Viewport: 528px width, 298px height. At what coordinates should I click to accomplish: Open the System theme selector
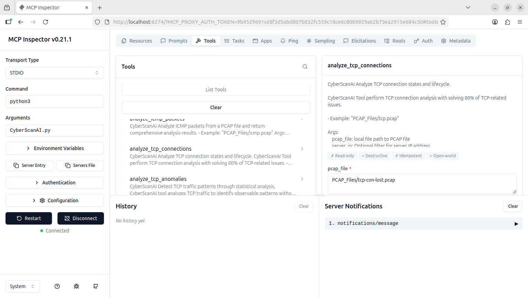pos(22,286)
